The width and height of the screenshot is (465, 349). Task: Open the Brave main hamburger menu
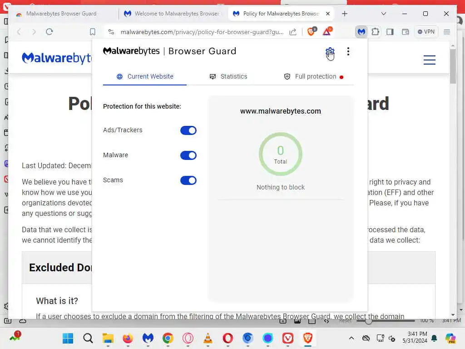[x=447, y=32]
